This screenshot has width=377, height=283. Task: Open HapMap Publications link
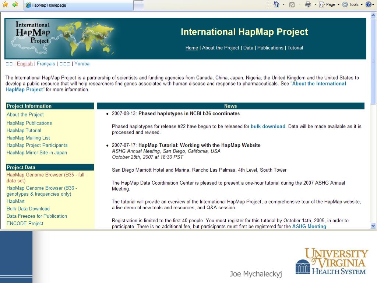(x=29, y=123)
